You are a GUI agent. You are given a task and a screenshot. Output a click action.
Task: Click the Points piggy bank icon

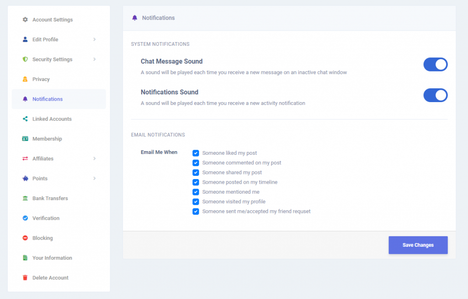click(25, 179)
